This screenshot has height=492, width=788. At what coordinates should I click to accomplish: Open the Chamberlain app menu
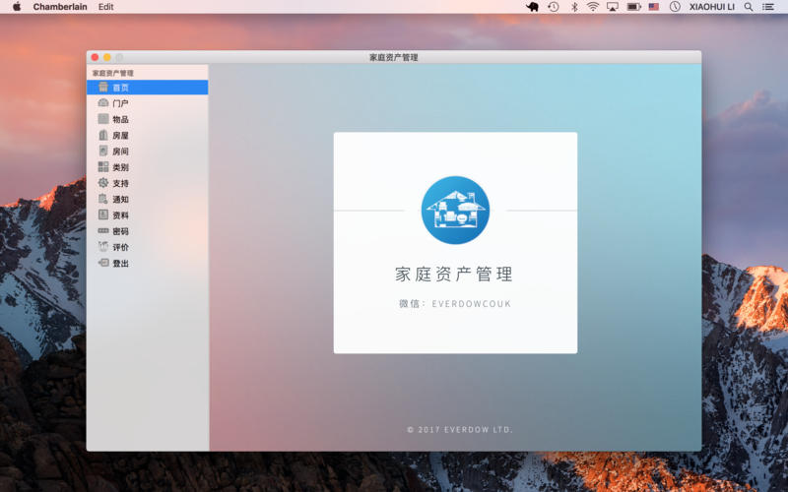(60, 7)
